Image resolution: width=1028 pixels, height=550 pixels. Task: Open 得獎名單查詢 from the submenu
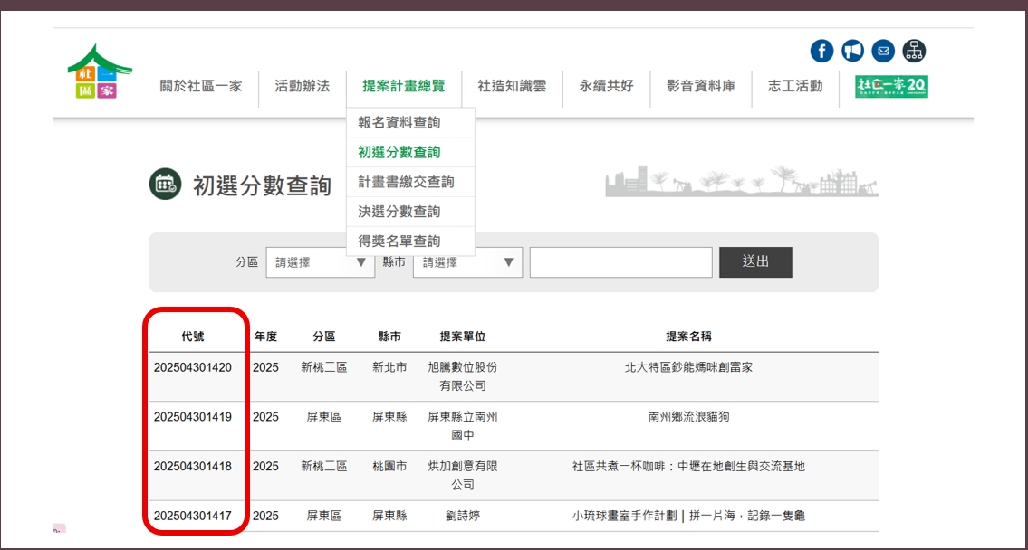point(399,241)
